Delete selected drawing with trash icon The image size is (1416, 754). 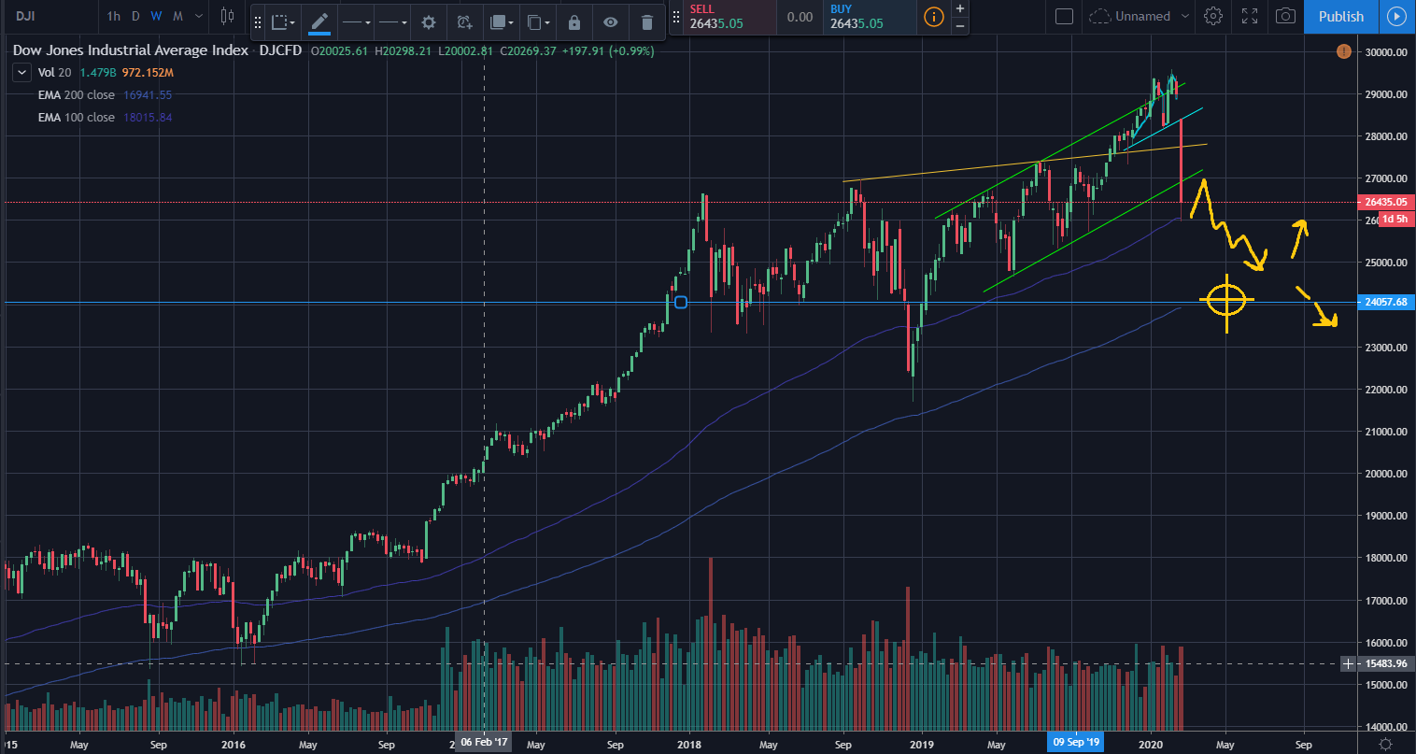click(646, 22)
